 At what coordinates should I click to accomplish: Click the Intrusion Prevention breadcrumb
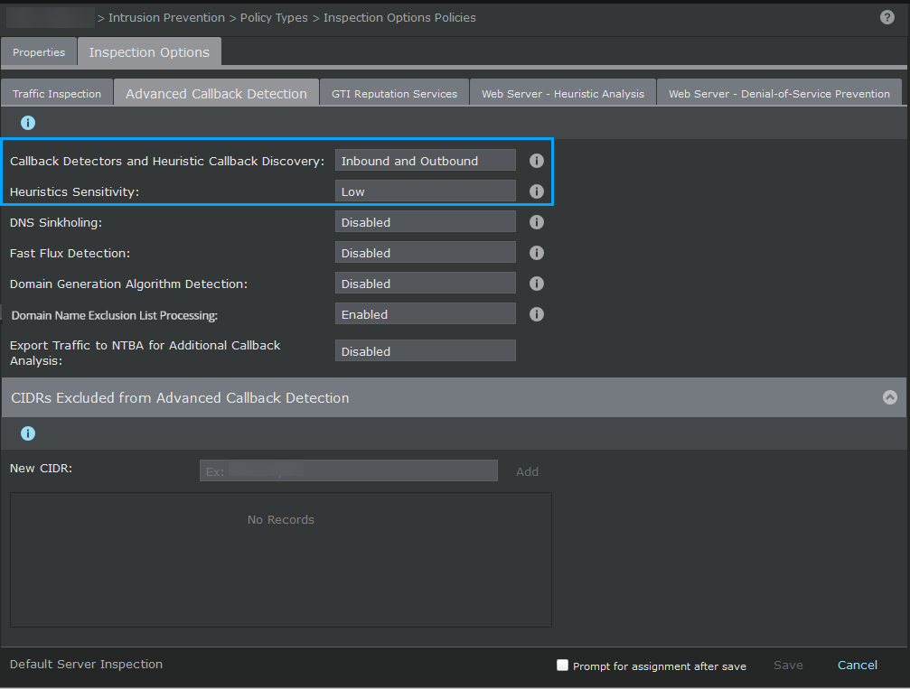(x=166, y=18)
